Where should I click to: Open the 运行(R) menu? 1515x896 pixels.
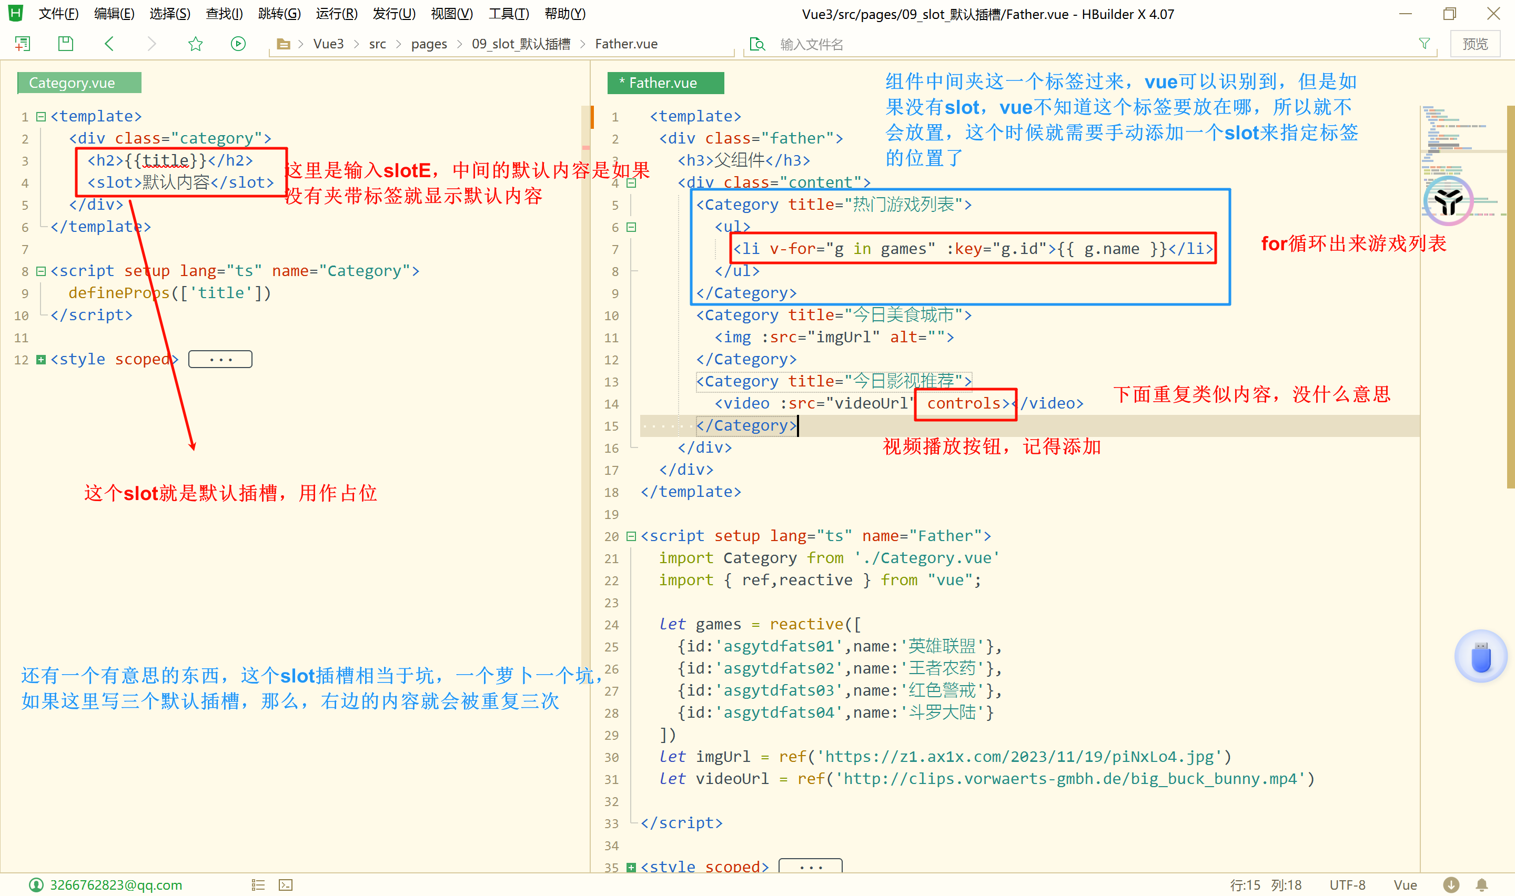click(336, 13)
